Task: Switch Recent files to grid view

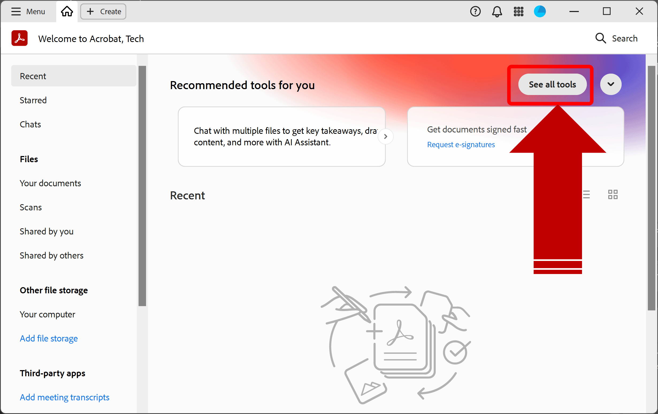Action: (613, 195)
